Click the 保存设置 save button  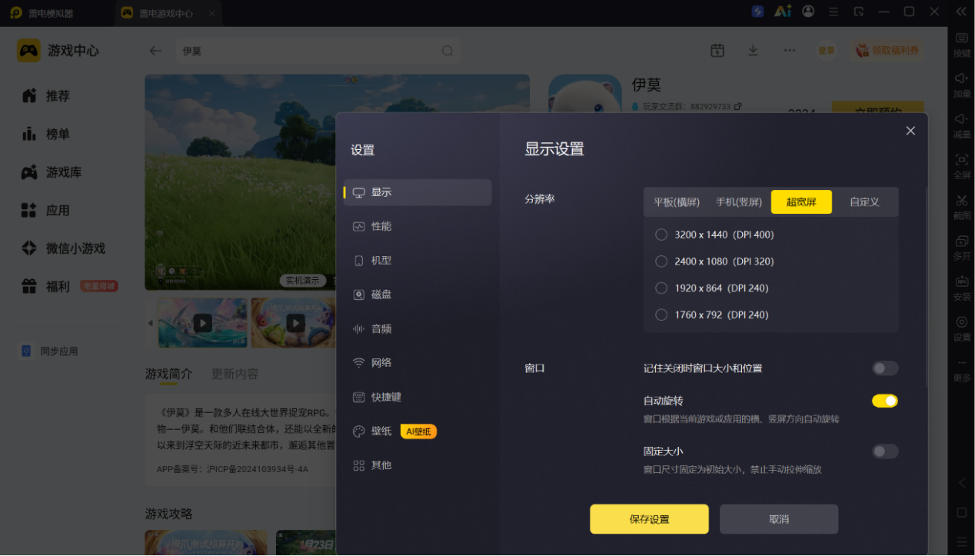649,519
